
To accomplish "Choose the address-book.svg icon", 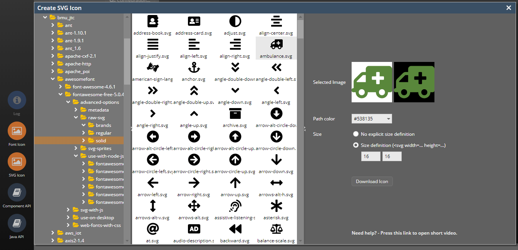I will [x=153, y=22].
